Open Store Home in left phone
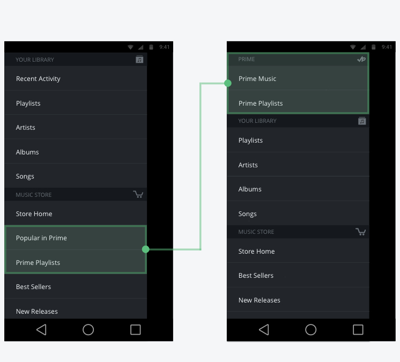This screenshot has height=362, width=400. (x=76, y=213)
